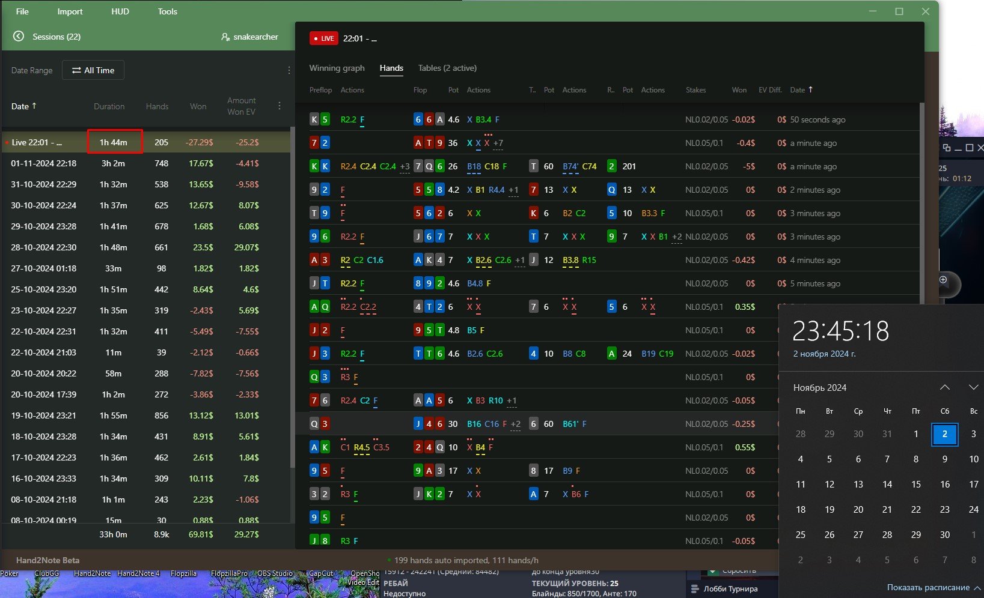Open the Import menu
Viewport: 984px width, 598px height.
point(70,11)
